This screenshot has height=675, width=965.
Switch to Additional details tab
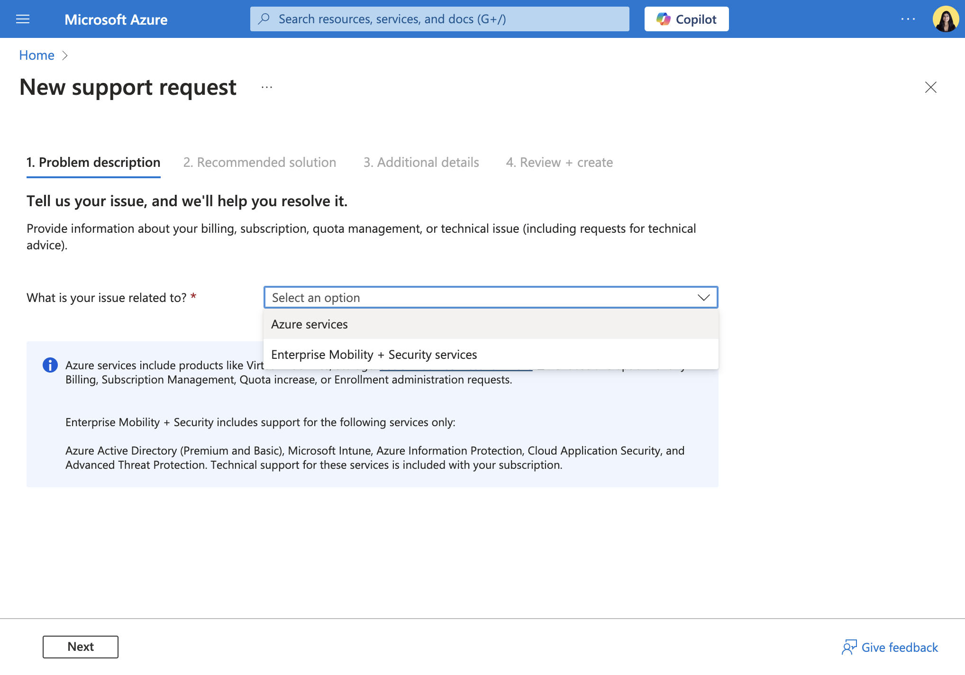(421, 163)
